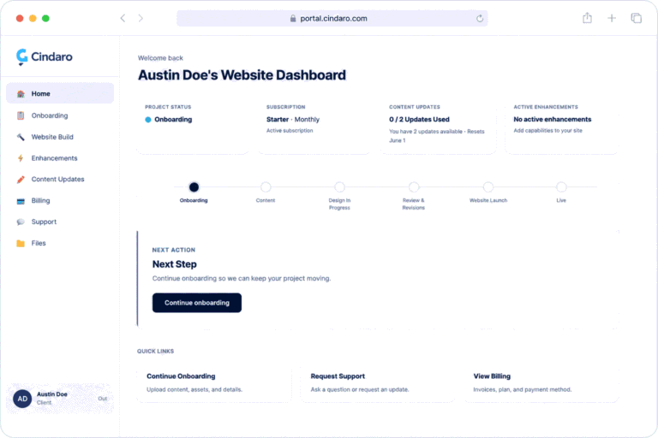Viewport: 658px width, 438px height.
Task: Show tab overview icon
Action: point(637,18)
